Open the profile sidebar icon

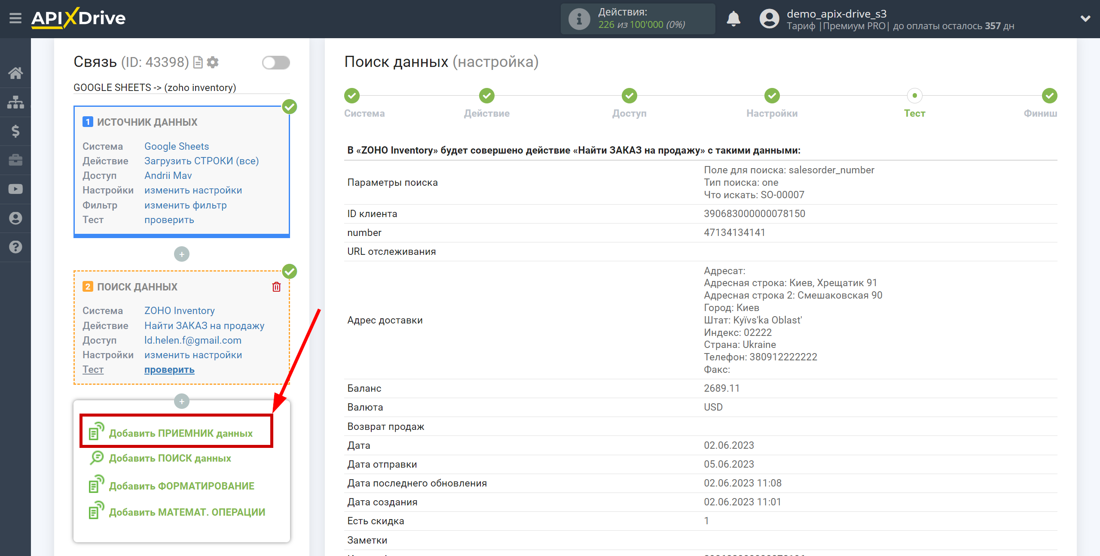(x=15, y=218)
